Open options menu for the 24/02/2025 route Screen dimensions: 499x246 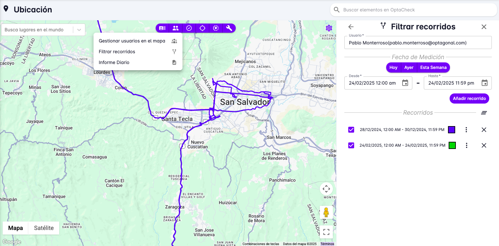(x=467, y=145)
